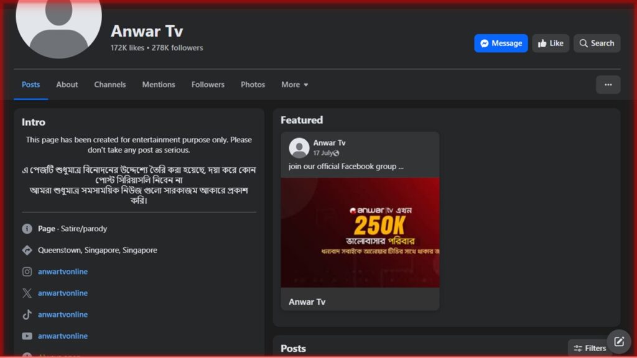This screenshot has width=637, height=358.
Task: Open the YouTube anwartvonline link
Action: [63, 336]
